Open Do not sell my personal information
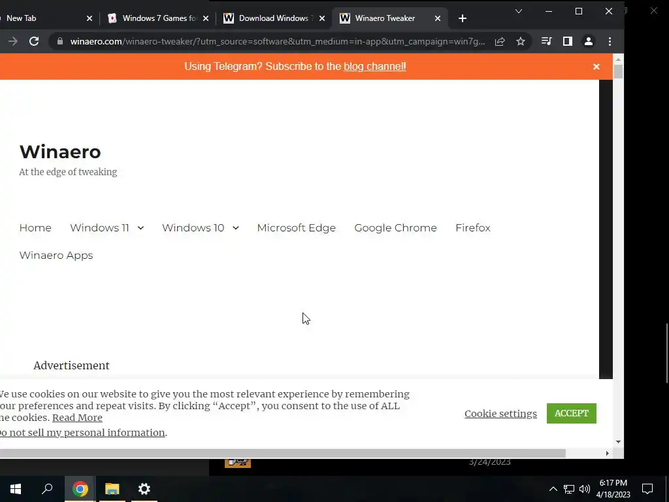Screen dimensions: 669x502 click(82, 433)
